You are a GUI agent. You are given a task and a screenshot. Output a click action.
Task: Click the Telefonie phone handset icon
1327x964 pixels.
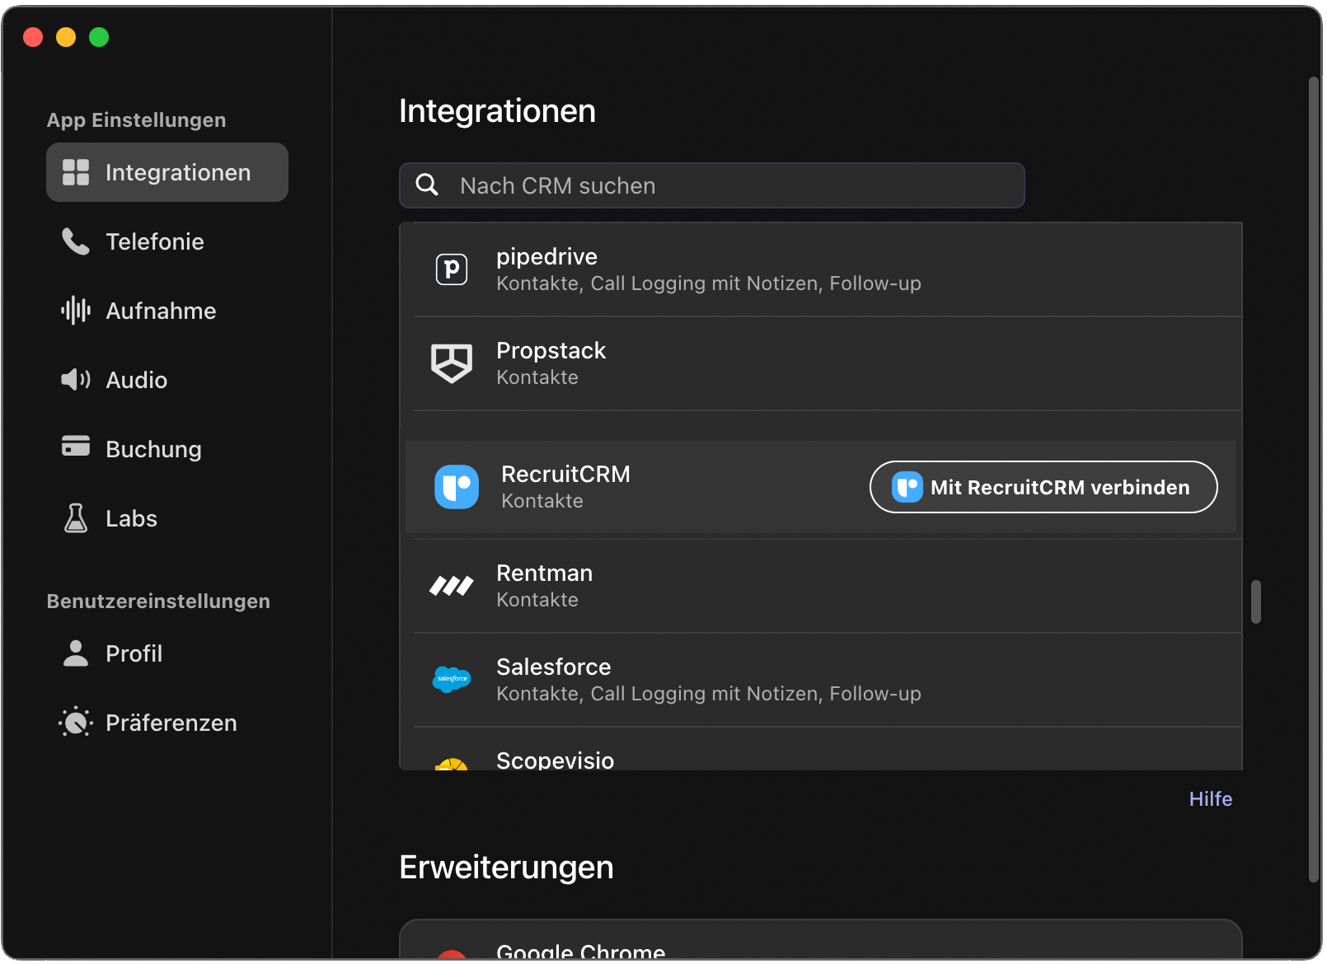point(76,241)
